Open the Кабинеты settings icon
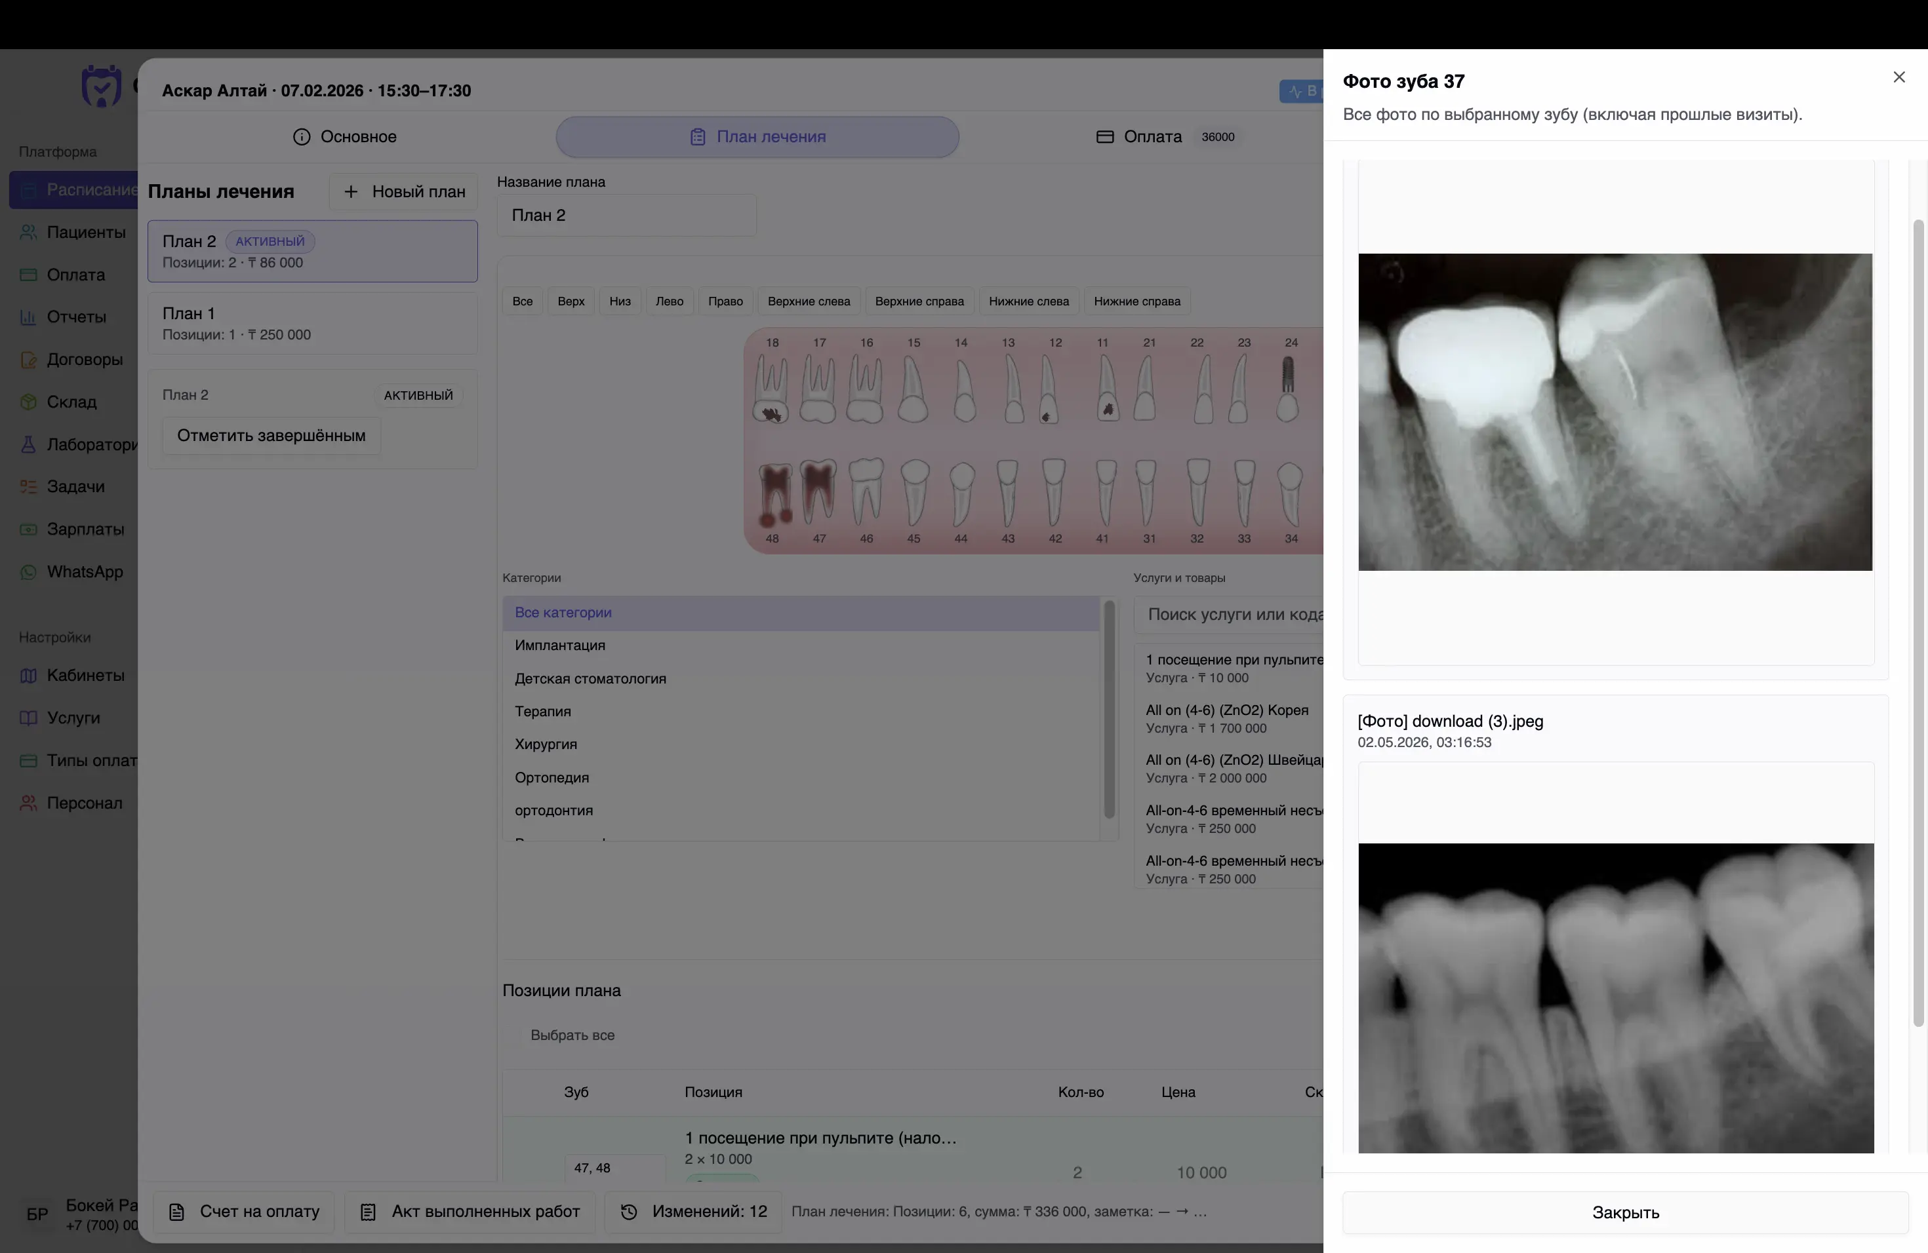Screen dimensions: 1928x1253 pyautogui.click(x=28, y=675)
